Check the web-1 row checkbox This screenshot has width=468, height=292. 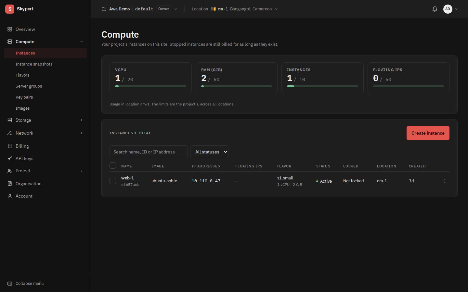[x=113, y=181]
